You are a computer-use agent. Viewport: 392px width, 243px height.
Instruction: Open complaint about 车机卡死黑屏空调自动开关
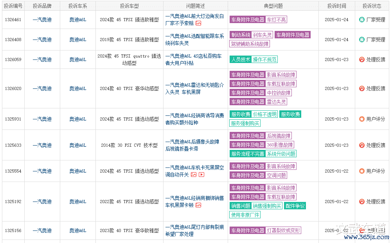194,171
